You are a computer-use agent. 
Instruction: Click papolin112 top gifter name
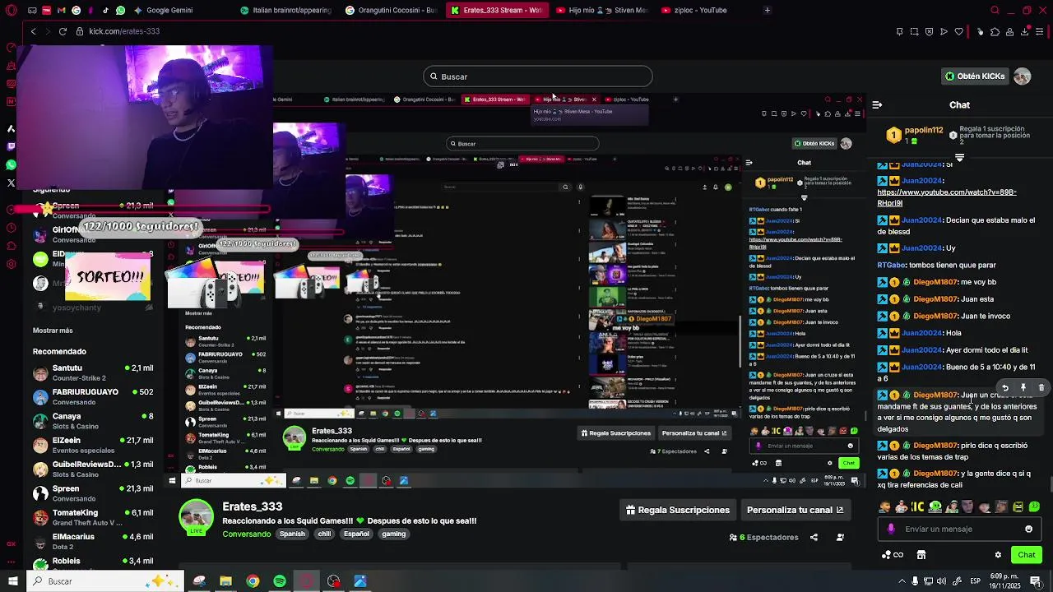click(x=924, y=130)
